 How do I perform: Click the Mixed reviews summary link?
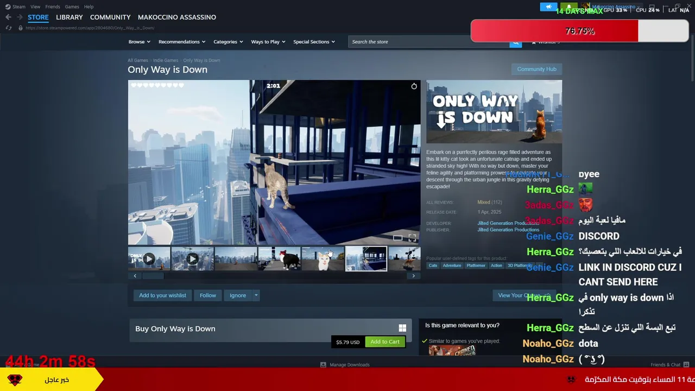point(484,203)
